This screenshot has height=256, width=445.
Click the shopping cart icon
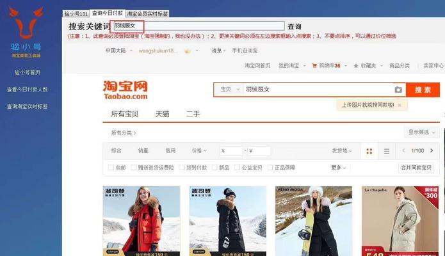tap(314, 65)
